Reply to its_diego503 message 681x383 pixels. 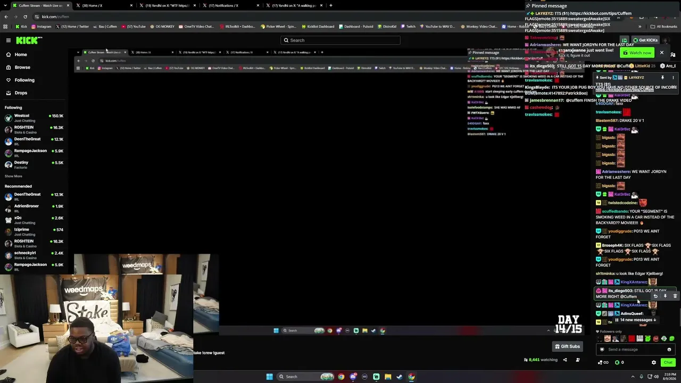pos(655,296)
